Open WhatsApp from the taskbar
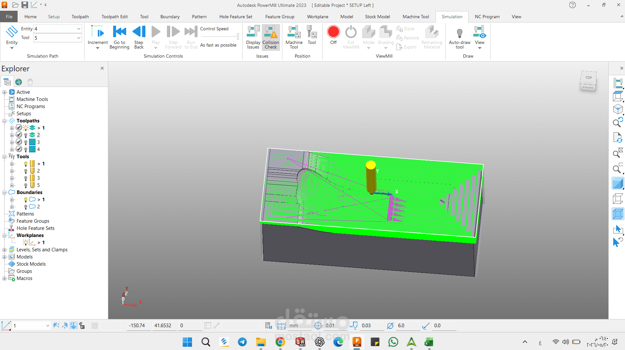Image resolution: width=625 pixels, height=350 pixels. [x=393, y=342]
